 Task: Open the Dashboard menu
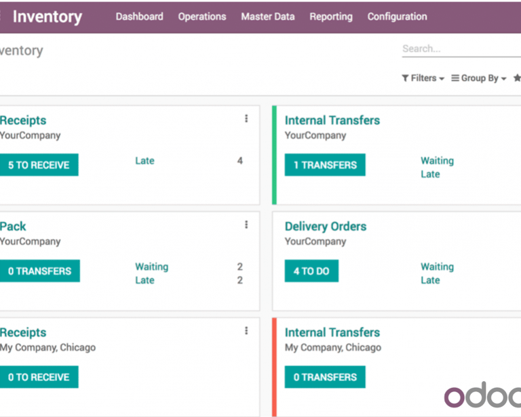click(x=140, y=16)
